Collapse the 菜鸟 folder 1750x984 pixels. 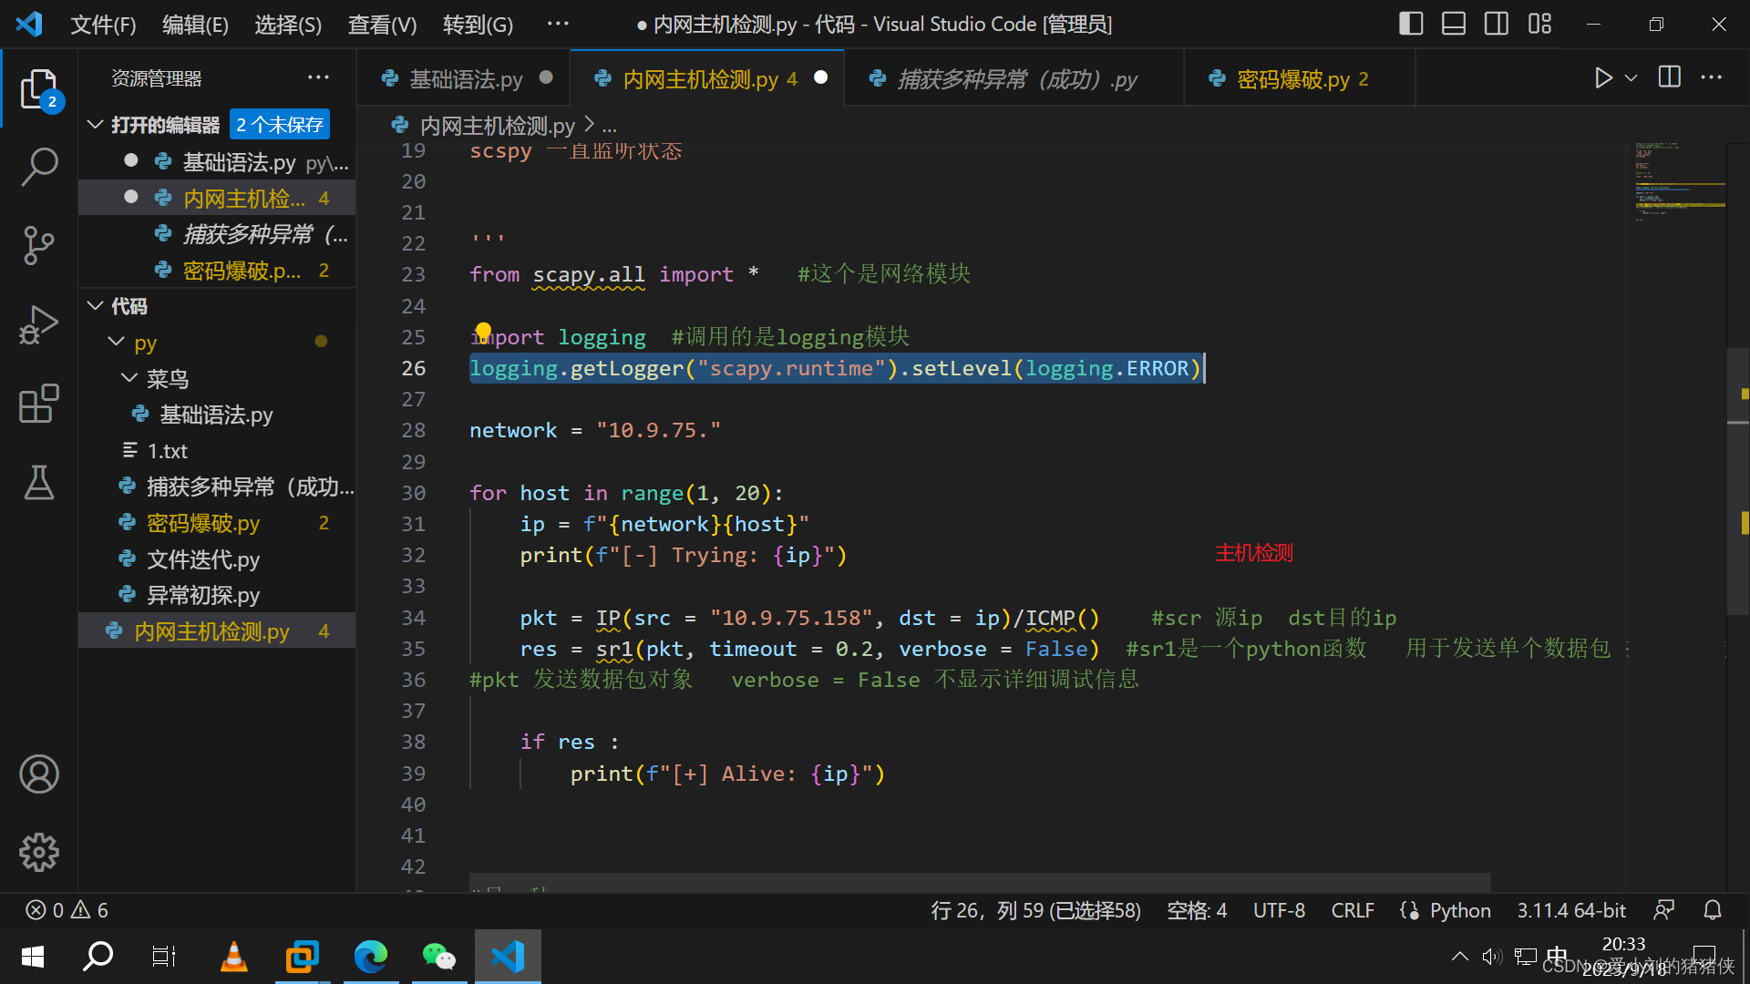pos(129,378)
